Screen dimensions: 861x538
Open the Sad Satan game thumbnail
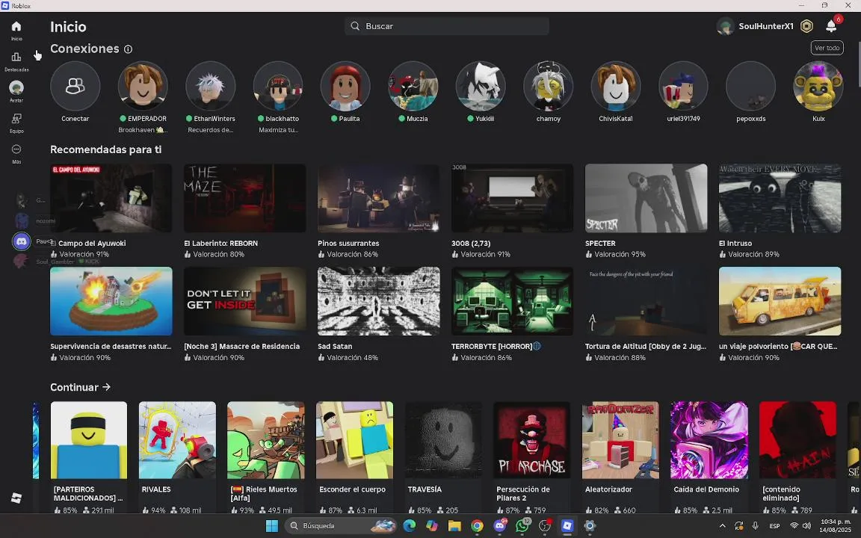tap(378, 301)
